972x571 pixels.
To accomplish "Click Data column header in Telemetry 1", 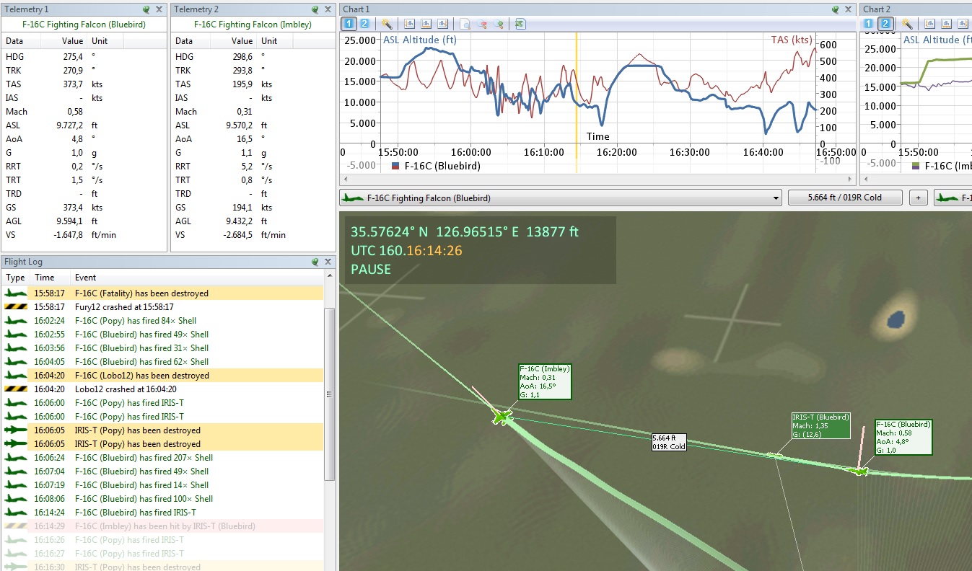I will coord(14,41).
